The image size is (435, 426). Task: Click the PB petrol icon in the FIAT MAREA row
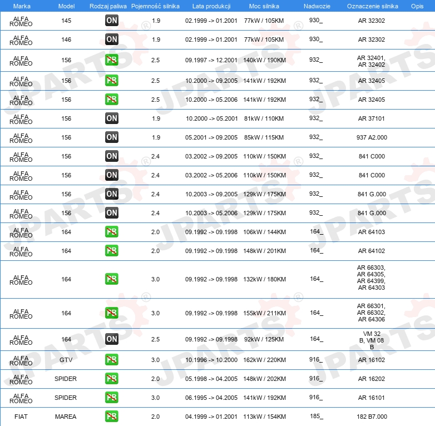(112, 417)
